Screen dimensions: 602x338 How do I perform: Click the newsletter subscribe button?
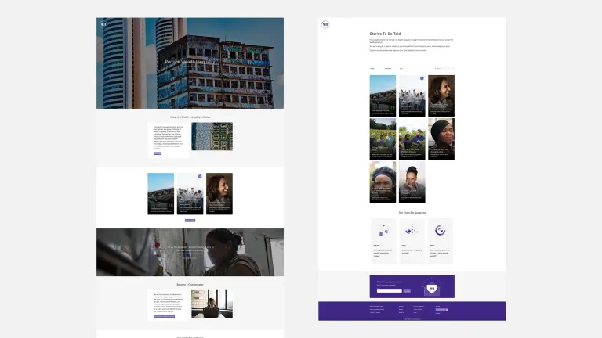coord(407,291)
